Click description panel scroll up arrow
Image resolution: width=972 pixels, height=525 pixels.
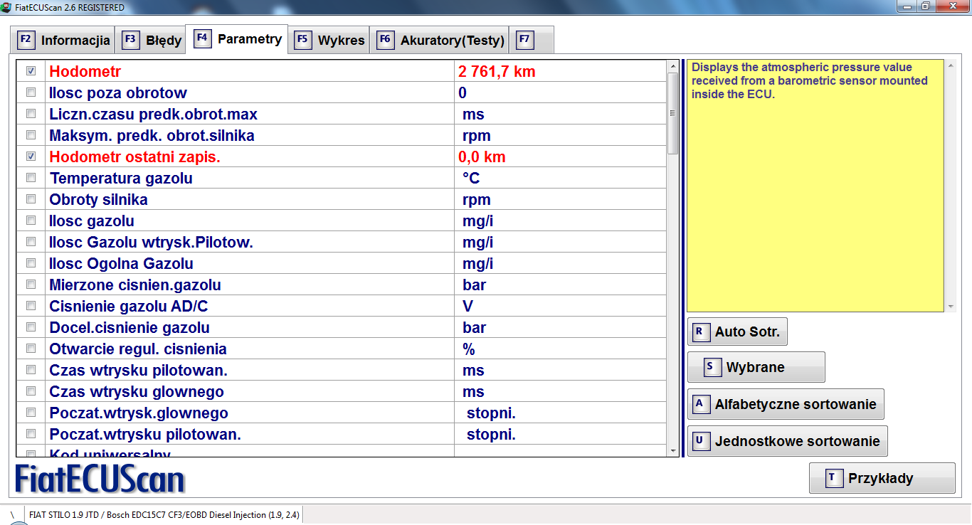(951, 66)
